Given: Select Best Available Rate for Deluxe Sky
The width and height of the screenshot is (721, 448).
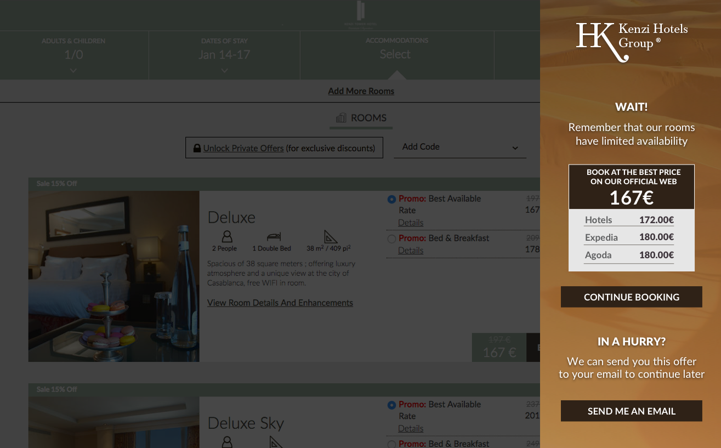Looking at the screenshot, I should pos(391,405).
